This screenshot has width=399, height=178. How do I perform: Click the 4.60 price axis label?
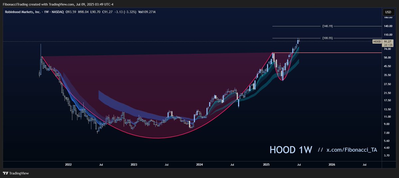[x=387, y=148]
